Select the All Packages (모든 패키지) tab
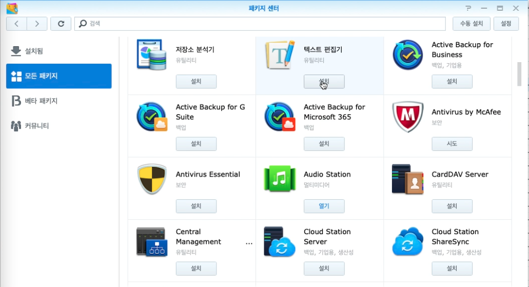Screen dimensions: 529x287 tap(58, 76)
